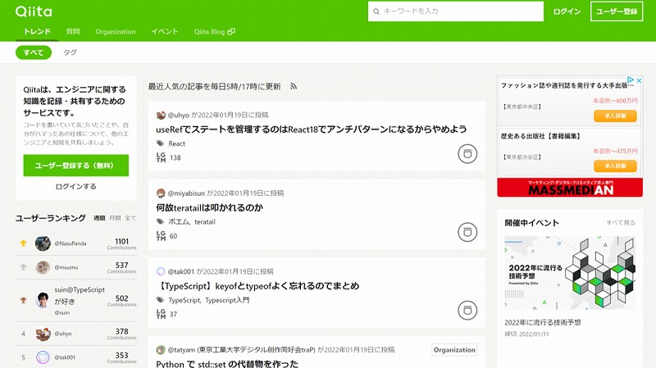Viewport: 656px width, 368px height.
Task: Click the external link icon beside Qiita Blog
Action: point(231,32)
